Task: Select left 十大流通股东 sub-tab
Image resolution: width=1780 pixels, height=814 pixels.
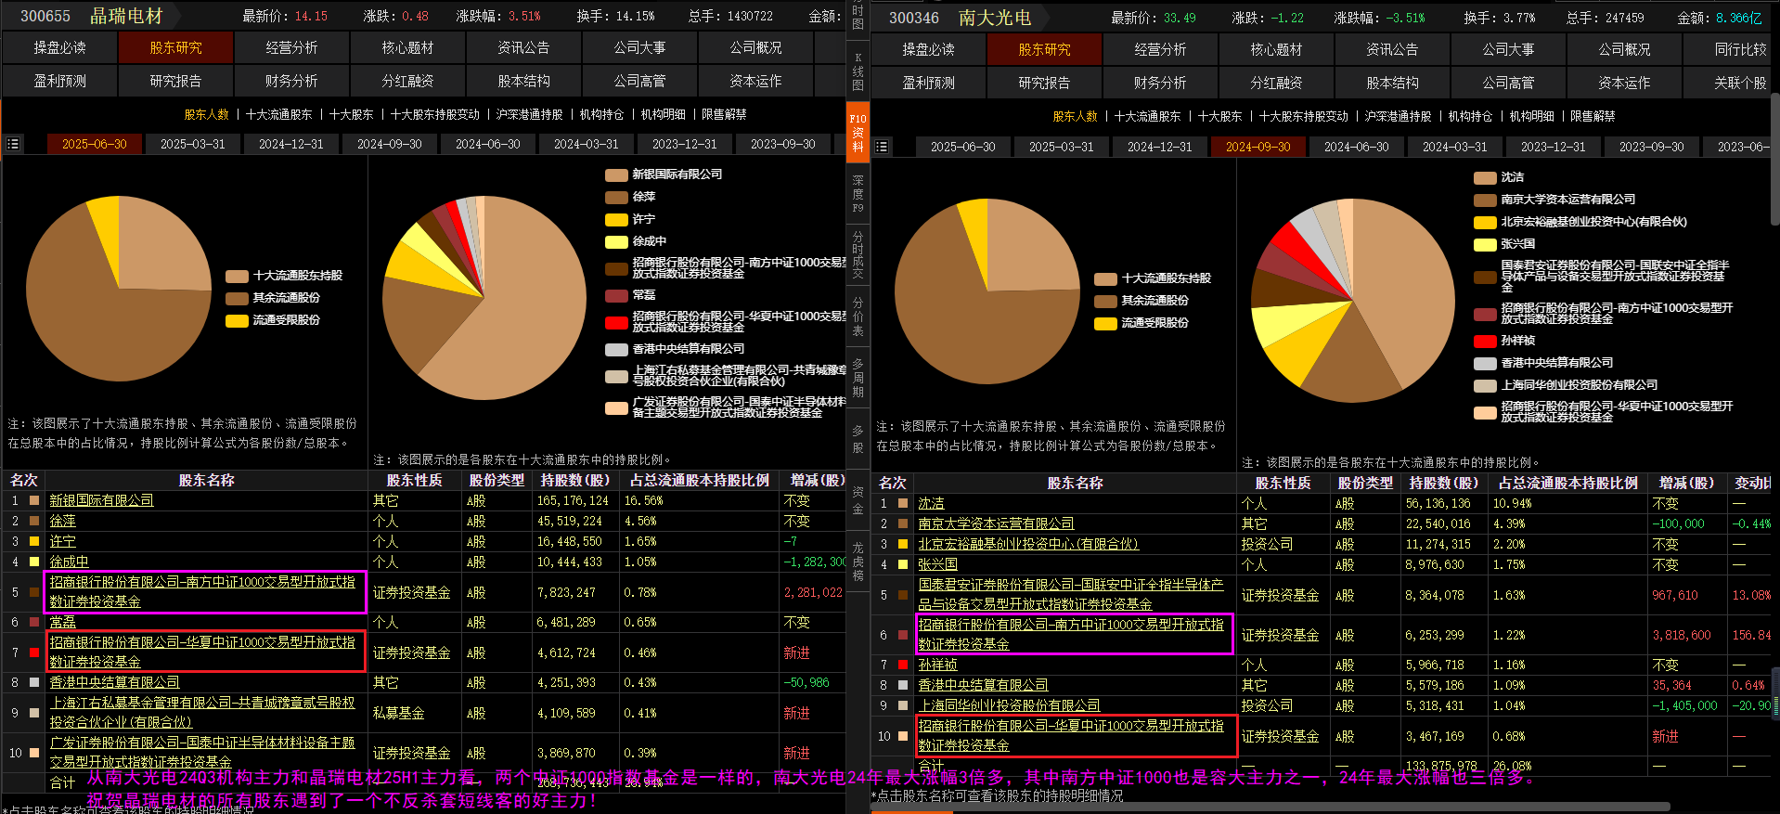Action: 278,114
